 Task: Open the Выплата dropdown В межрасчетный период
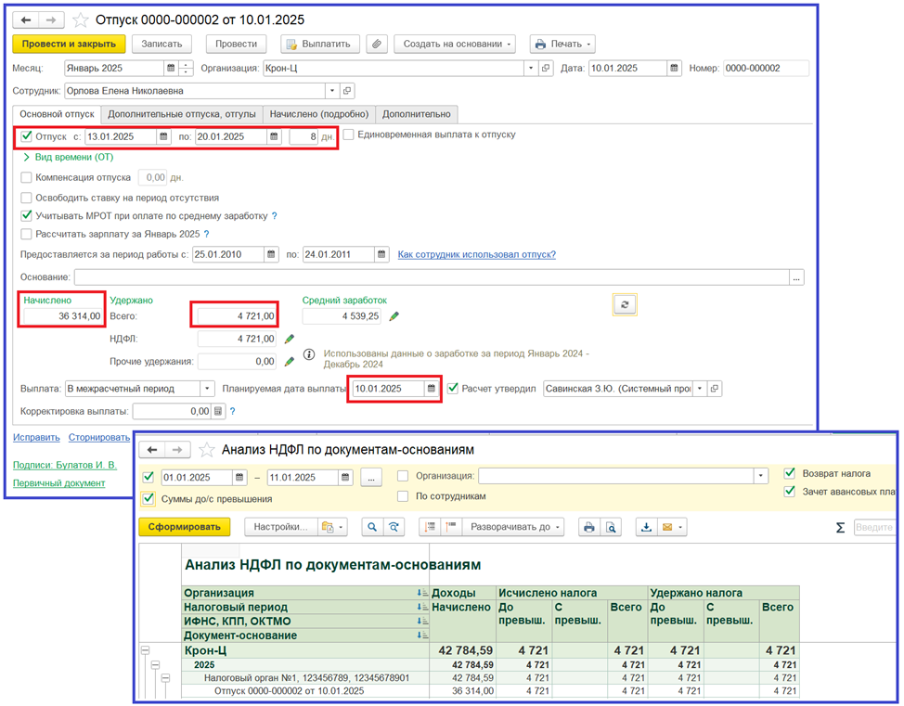click(207, 389)
